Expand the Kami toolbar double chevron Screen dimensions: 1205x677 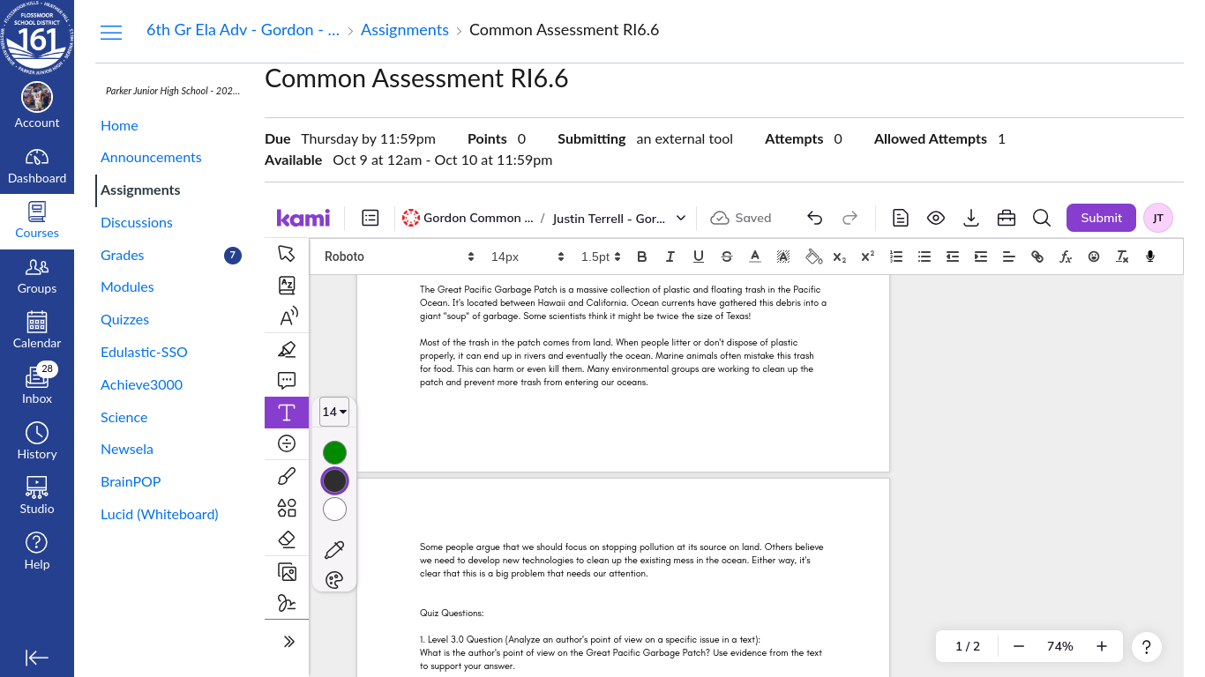tap(288, 642)
